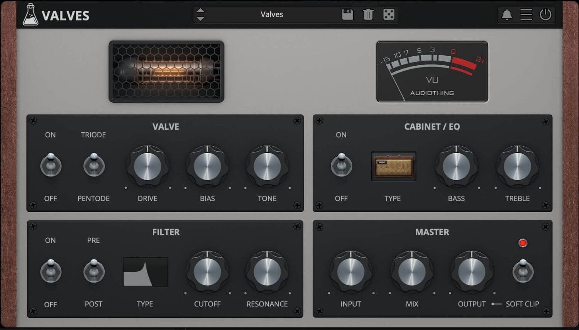This screenshot has width=579, height=330.
Task: Open notifications bell icon
Action: coord(507,15)
